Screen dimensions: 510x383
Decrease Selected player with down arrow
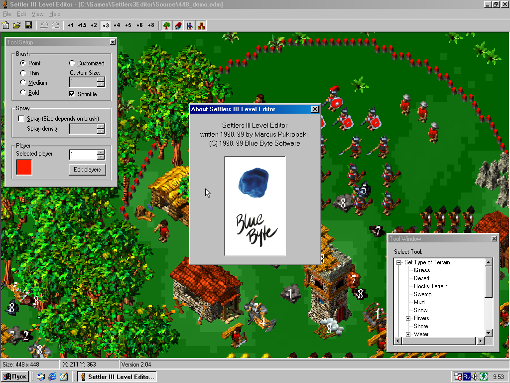(101, 157)
